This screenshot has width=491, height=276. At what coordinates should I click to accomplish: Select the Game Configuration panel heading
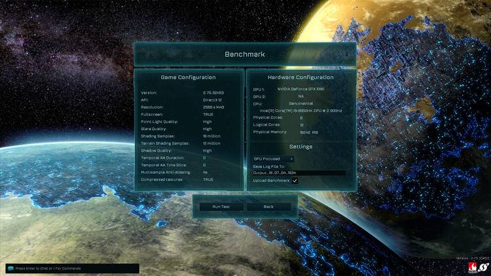(189, 77)
